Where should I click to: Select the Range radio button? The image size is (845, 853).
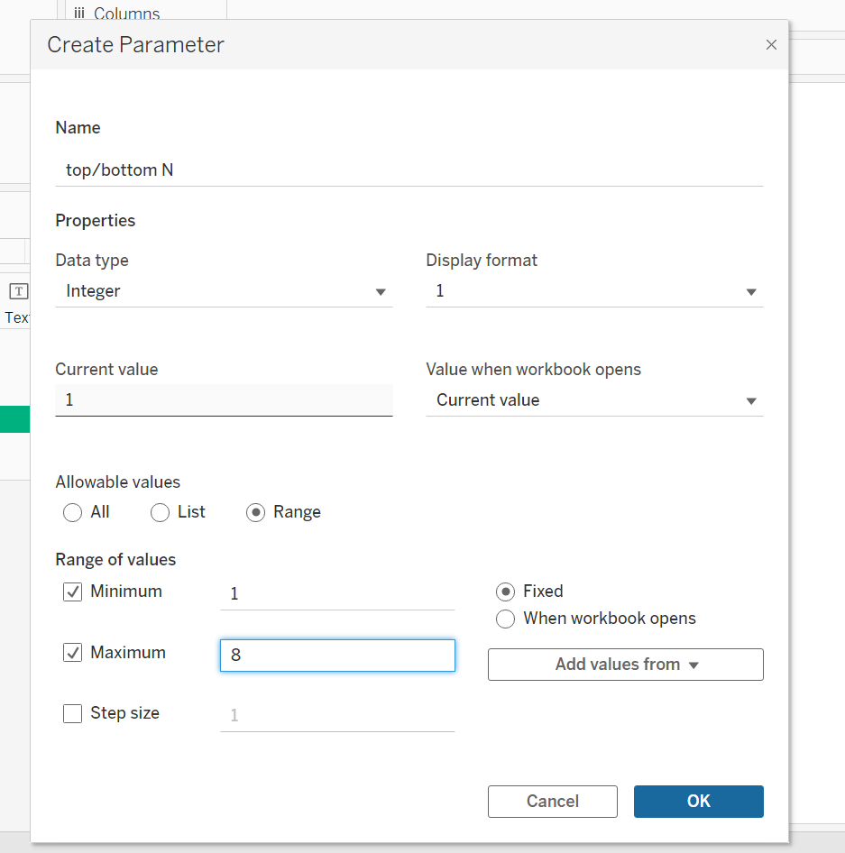255,513
